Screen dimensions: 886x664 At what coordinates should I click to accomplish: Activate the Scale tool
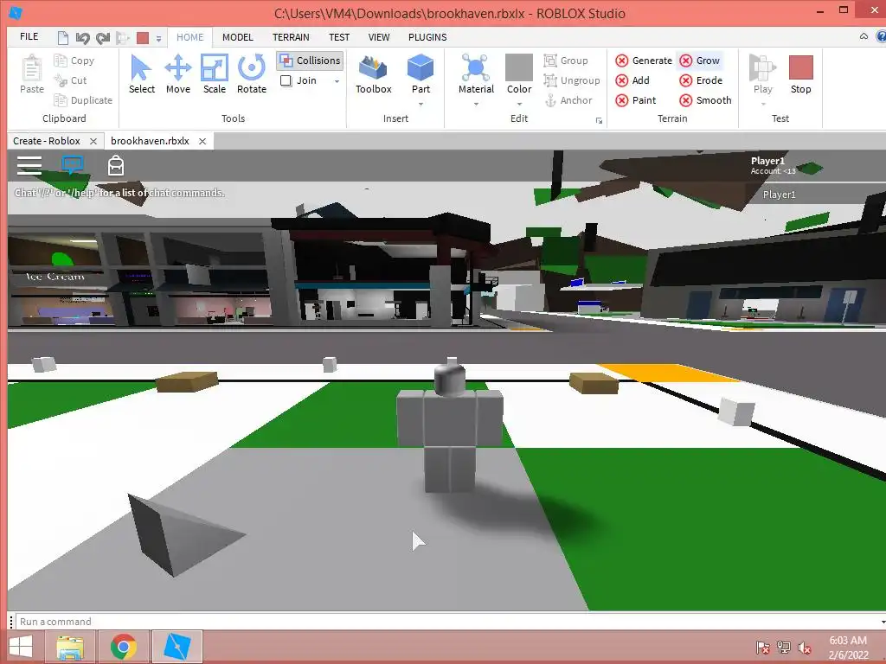click(x=215, y=74)
